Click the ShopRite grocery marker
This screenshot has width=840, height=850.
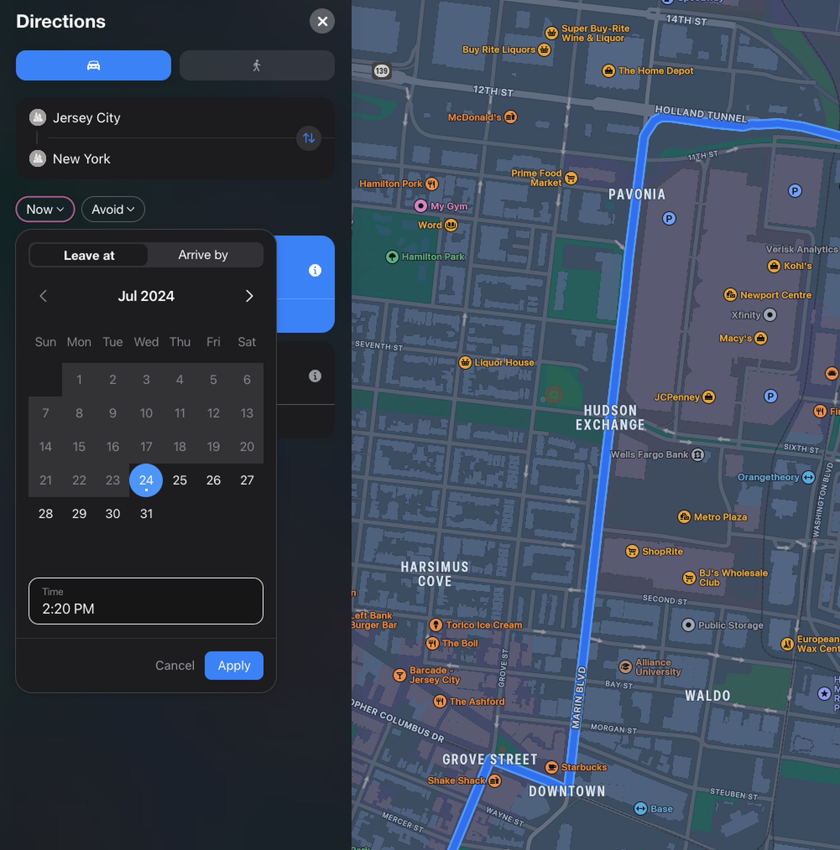click(x=632, y=551)
